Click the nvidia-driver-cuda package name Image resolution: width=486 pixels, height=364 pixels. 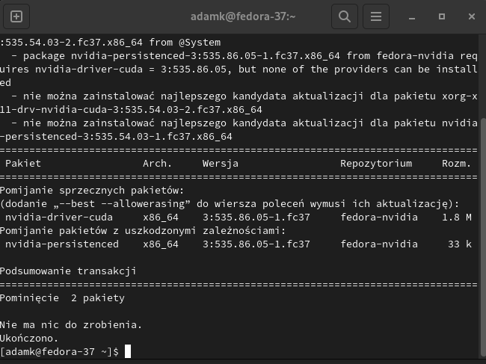pyautogui.click(x=59, y=218)
